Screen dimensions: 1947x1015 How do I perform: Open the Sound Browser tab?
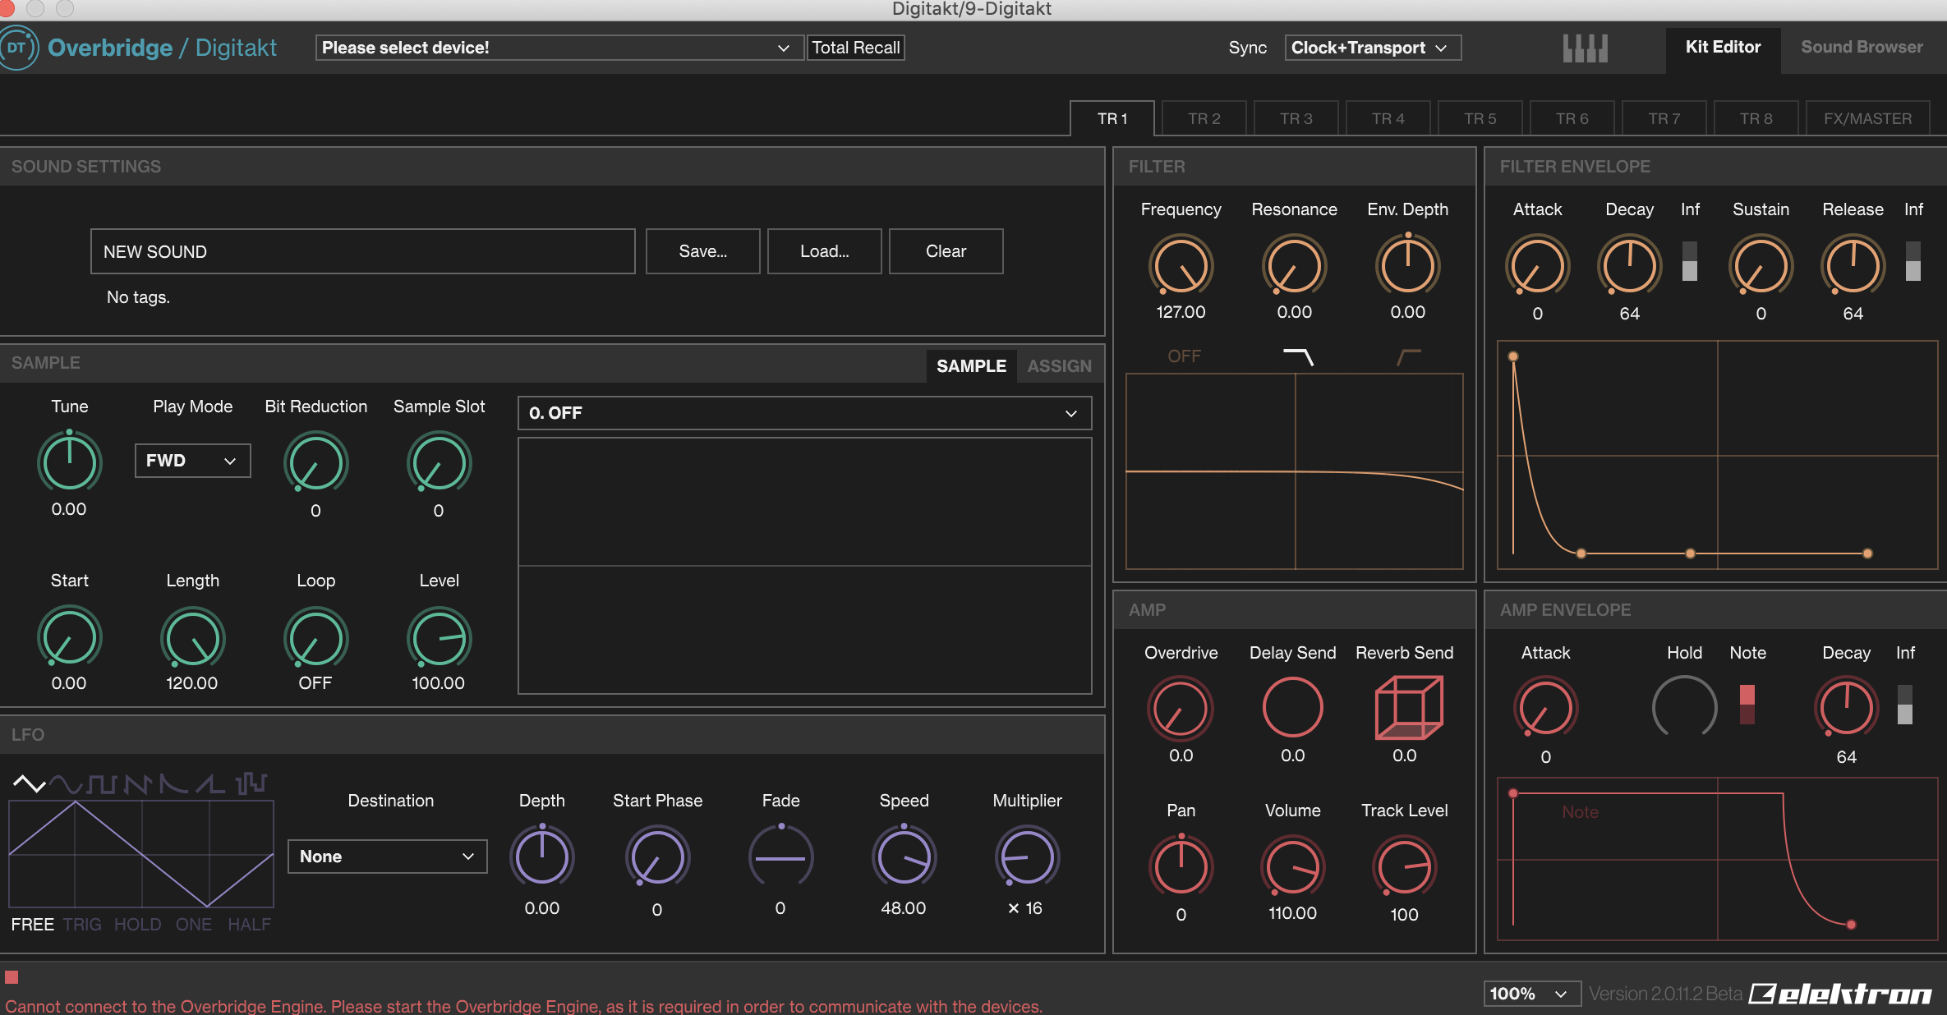(1861, 48)
